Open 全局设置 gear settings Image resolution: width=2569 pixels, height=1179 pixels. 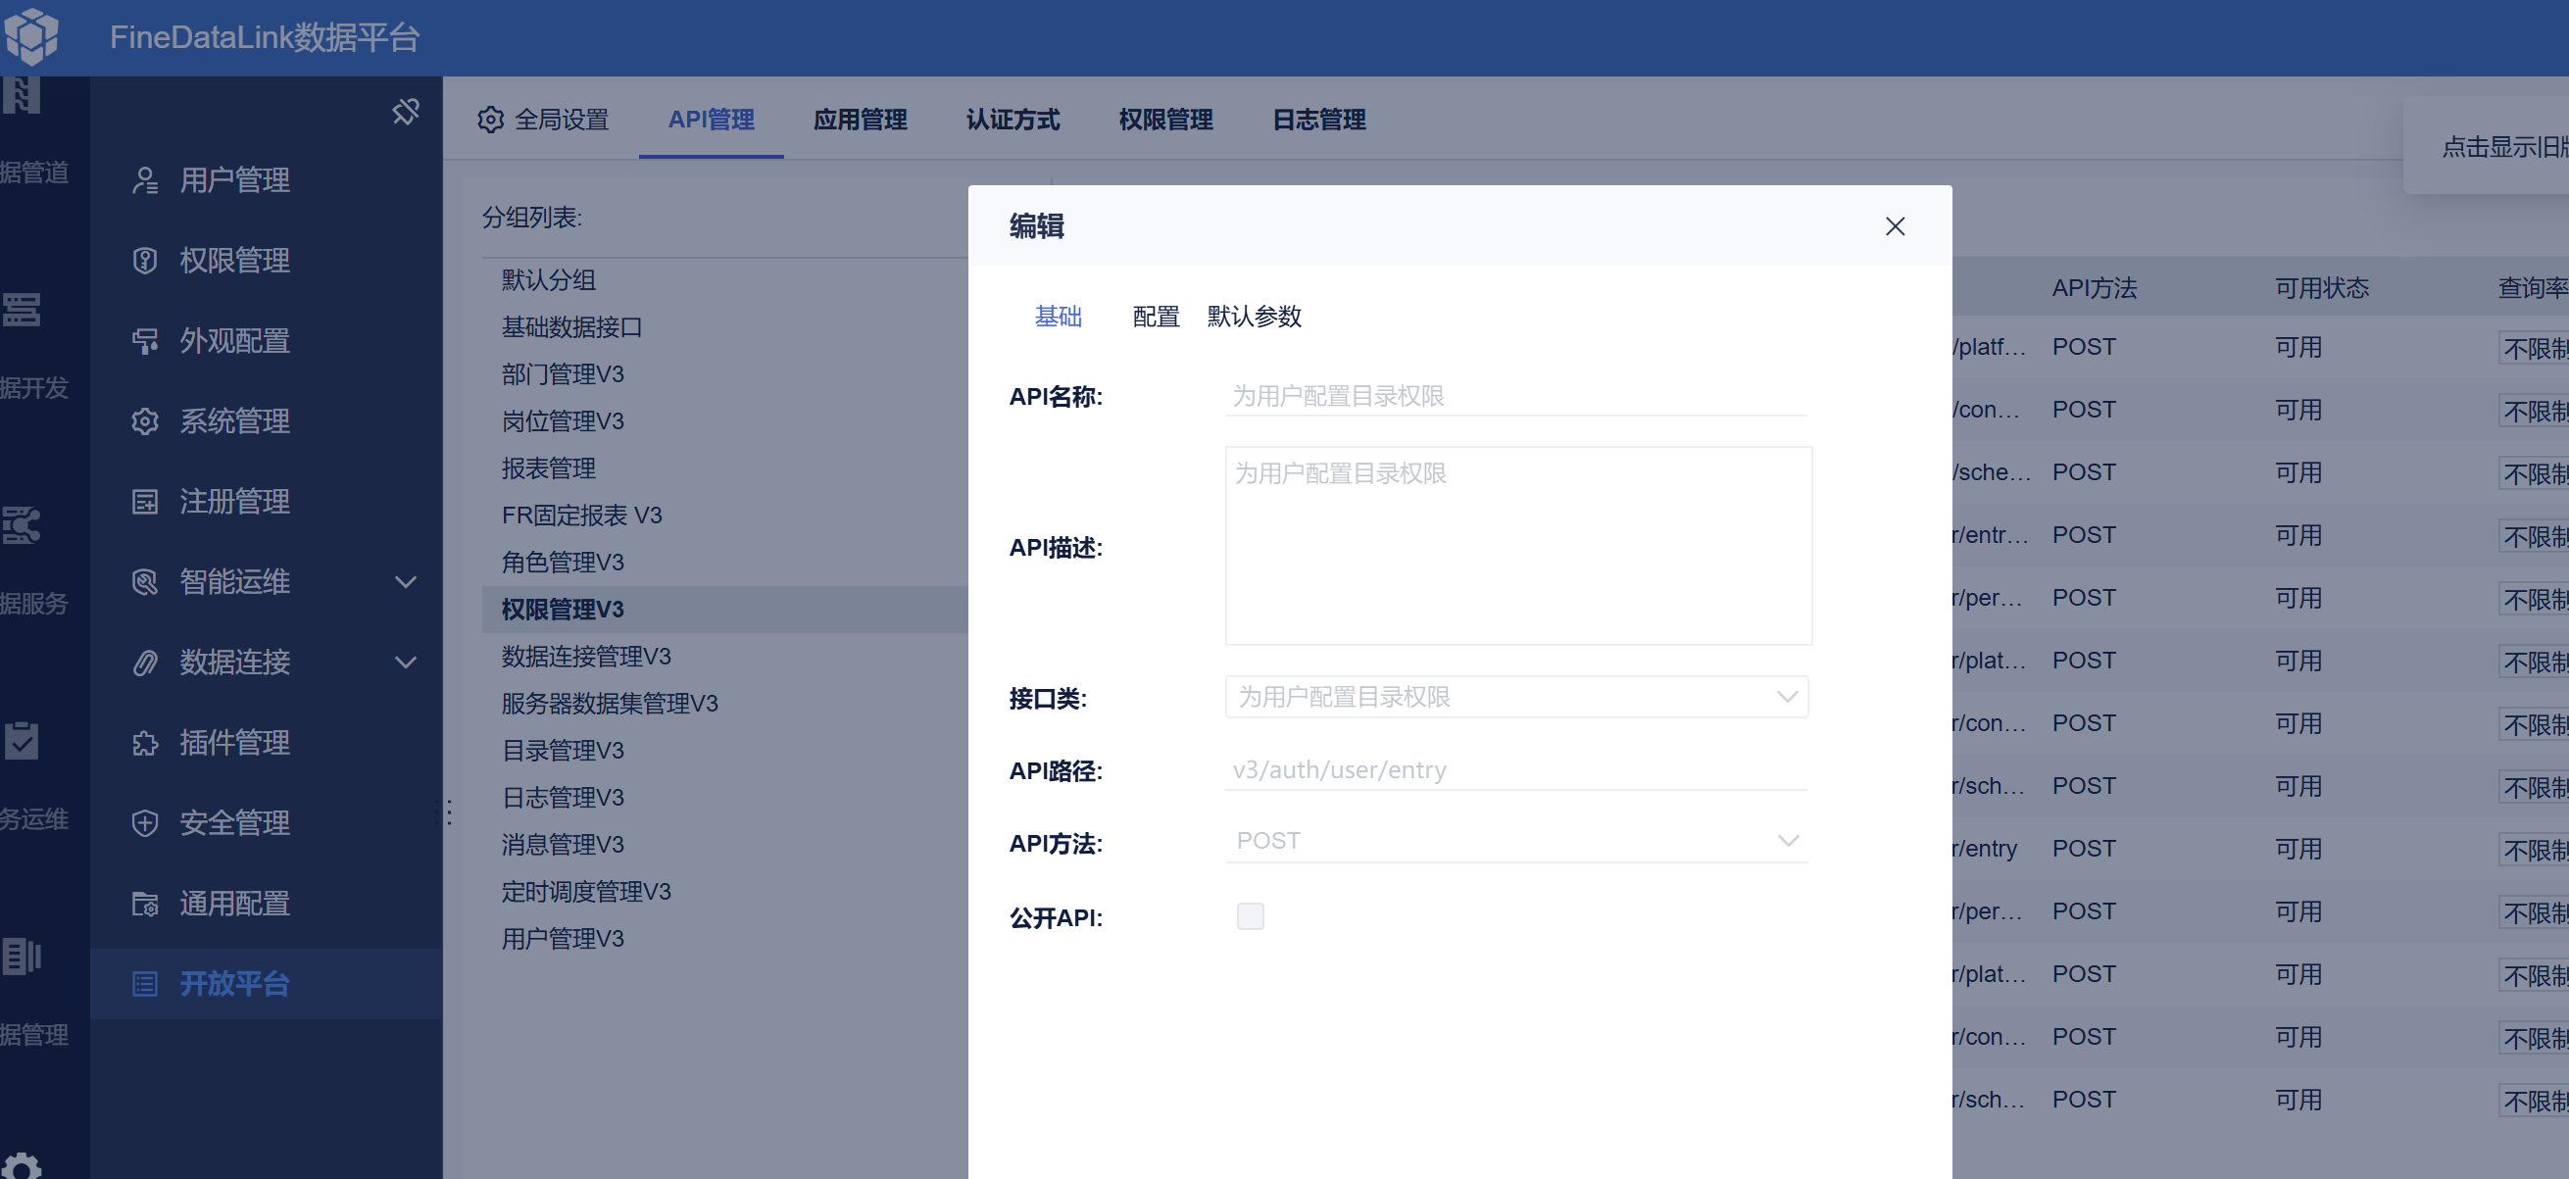(x=543, y=120)
